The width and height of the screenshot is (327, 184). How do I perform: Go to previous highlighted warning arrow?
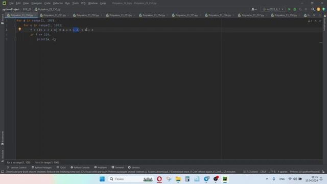316,21
